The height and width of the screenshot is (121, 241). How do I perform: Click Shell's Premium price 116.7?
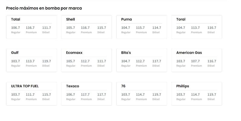click(x=85, y=28)
